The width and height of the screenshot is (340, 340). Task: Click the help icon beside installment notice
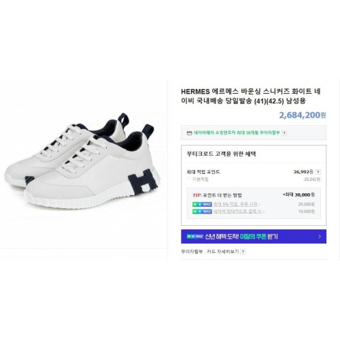[284, 133]
